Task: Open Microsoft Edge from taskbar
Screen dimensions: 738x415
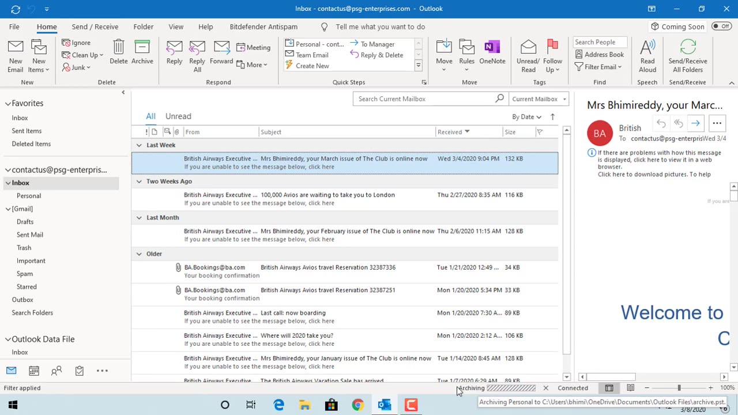Action: point(278,405)
